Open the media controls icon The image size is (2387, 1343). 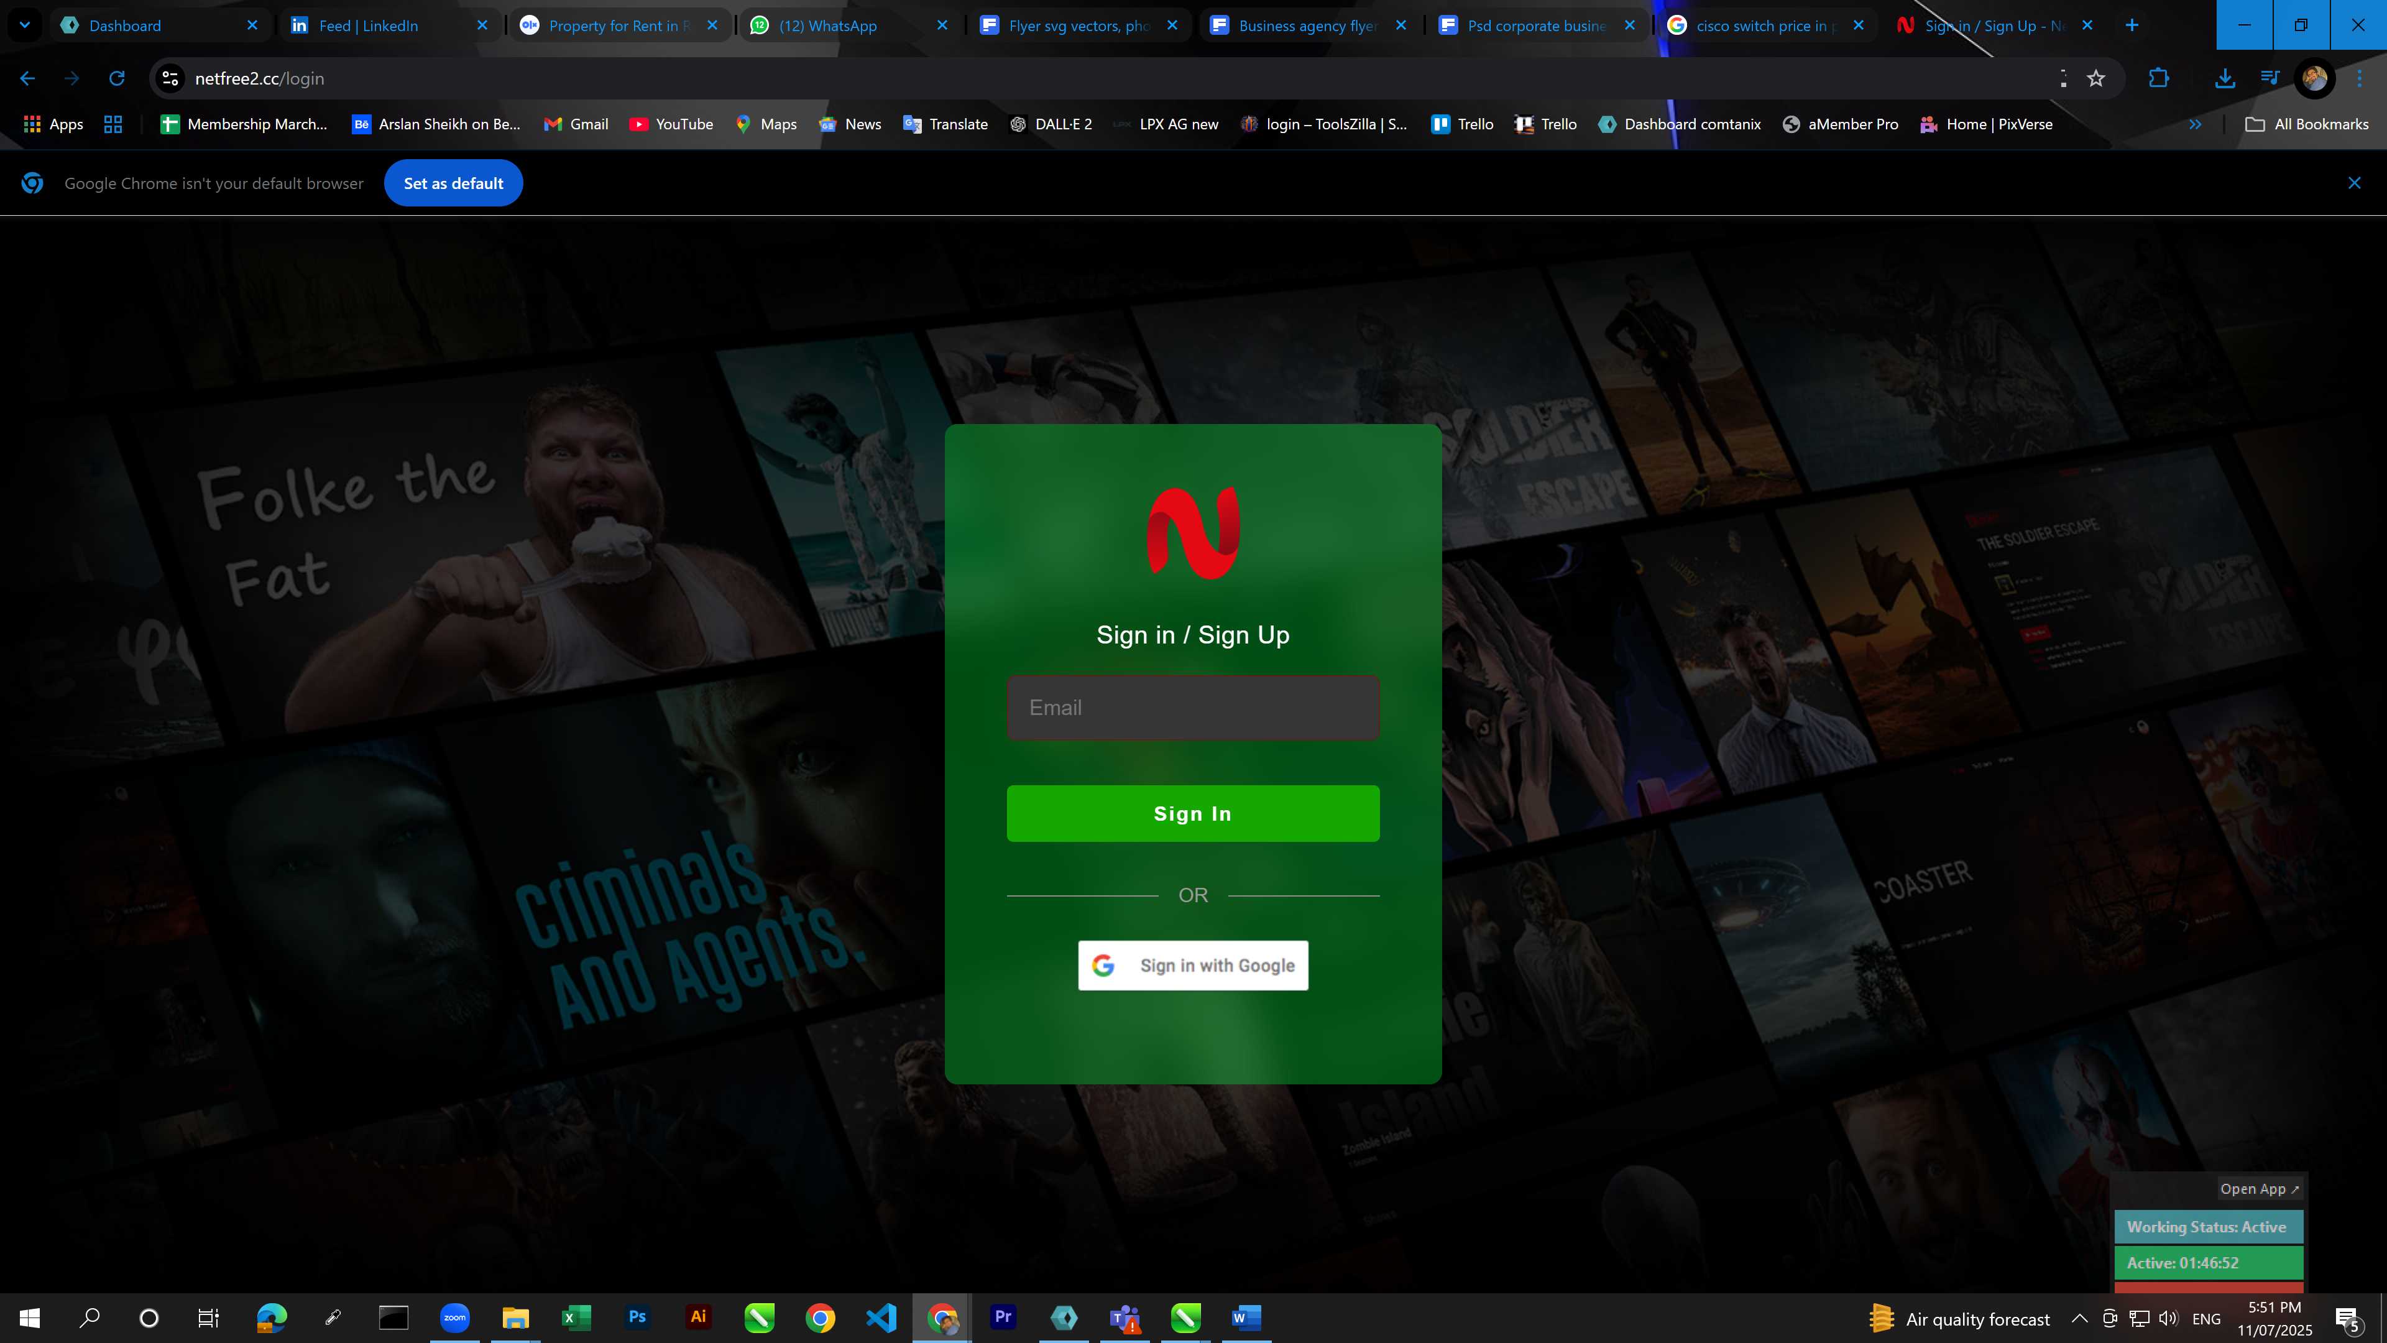(2270, 79)
